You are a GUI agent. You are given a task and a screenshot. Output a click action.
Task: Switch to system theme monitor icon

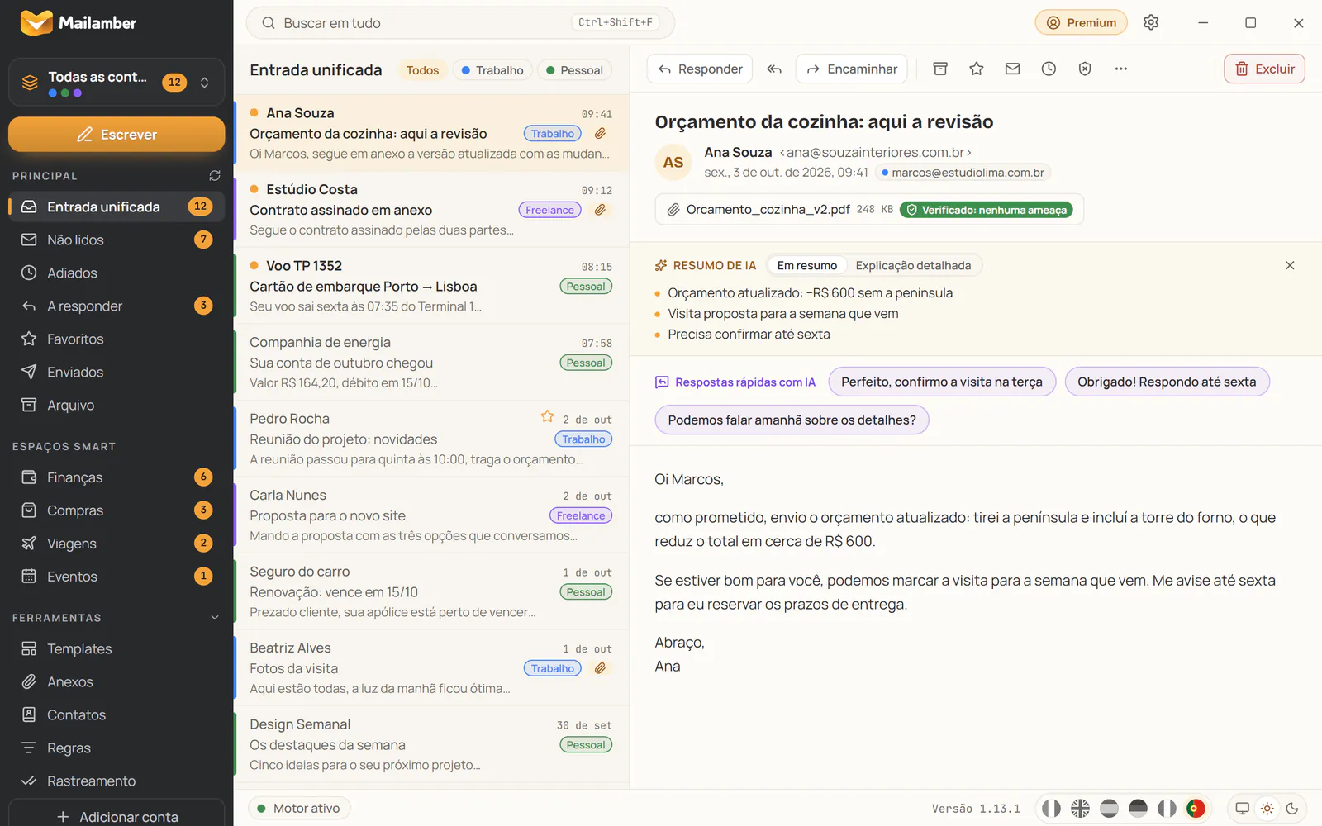click(x=1242, y=809)
